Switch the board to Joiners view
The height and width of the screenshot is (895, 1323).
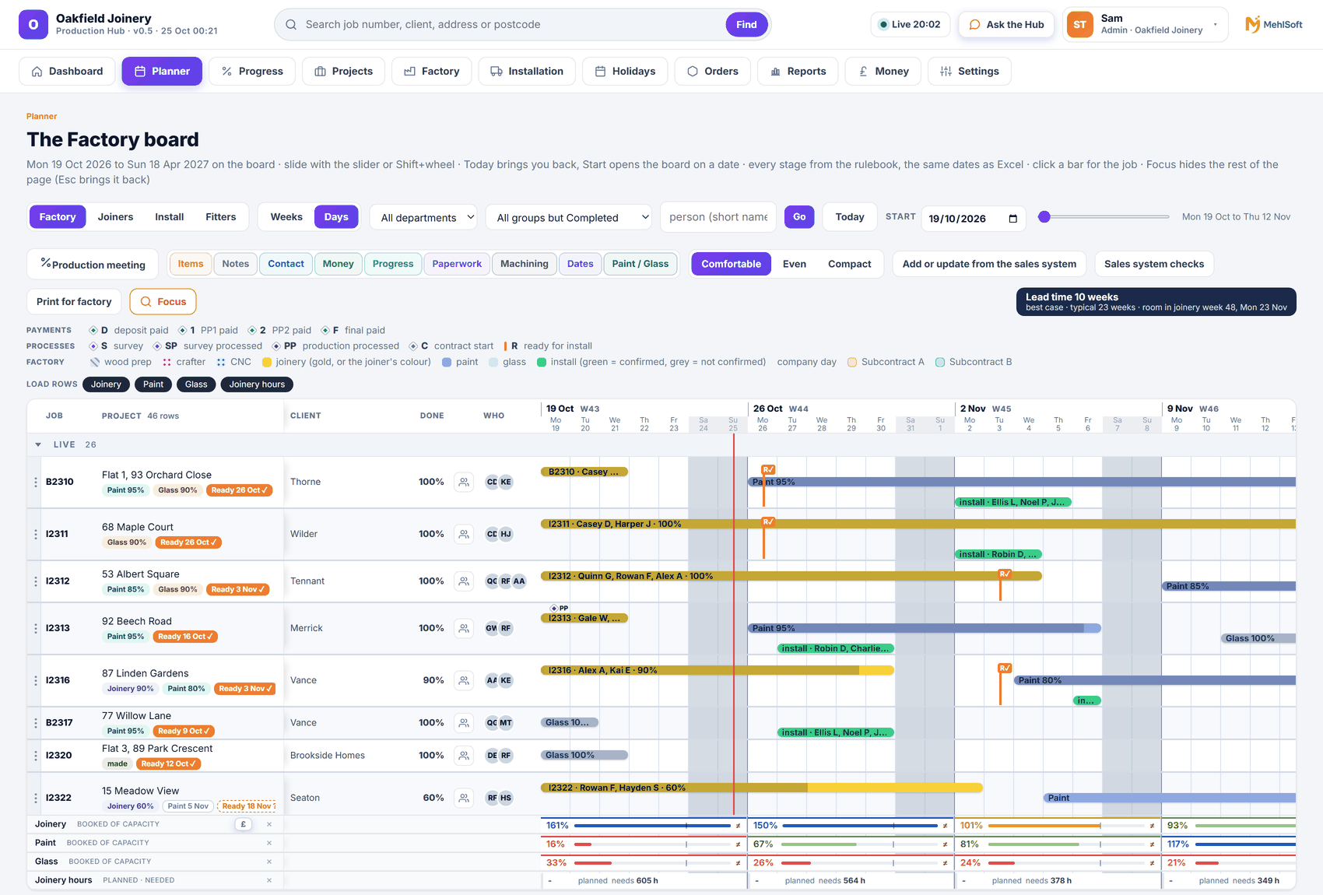pyautogui.click(x=115, y=217)
